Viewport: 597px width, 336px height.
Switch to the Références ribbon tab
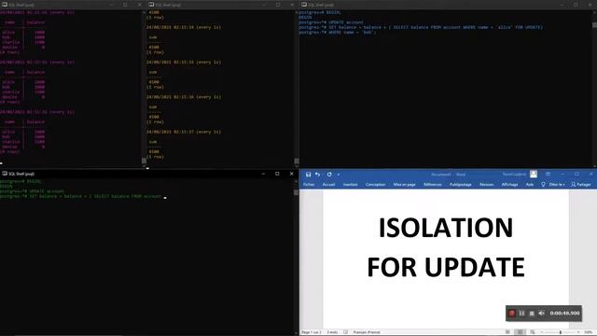point(433,185)
